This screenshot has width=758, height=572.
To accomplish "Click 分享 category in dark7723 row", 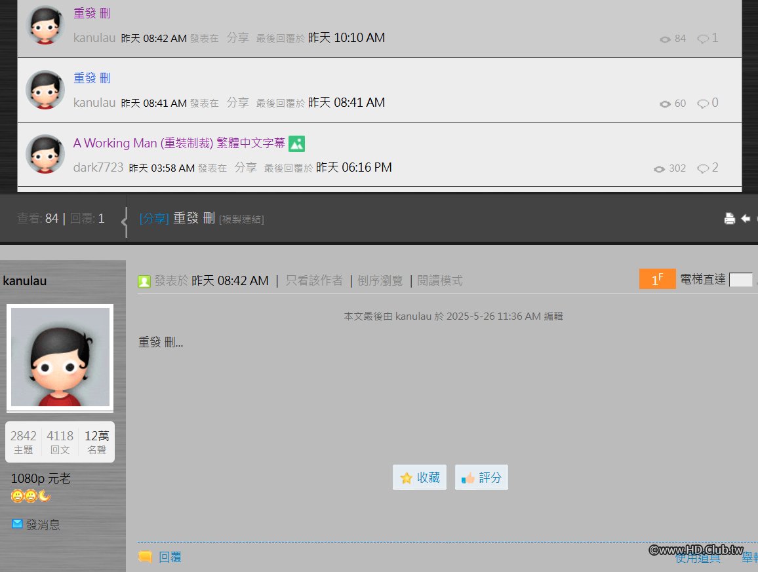I will pyautogui.click(x=246, y=167).
